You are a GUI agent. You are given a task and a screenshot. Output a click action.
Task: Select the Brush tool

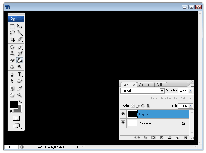pos(20,47)
